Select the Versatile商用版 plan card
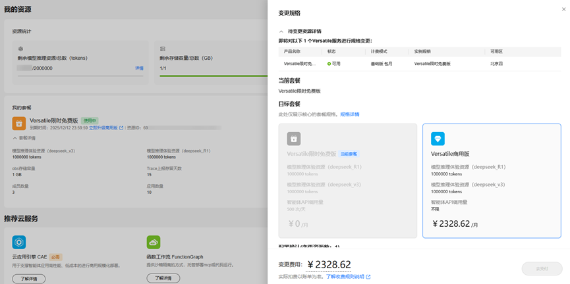 492,181
